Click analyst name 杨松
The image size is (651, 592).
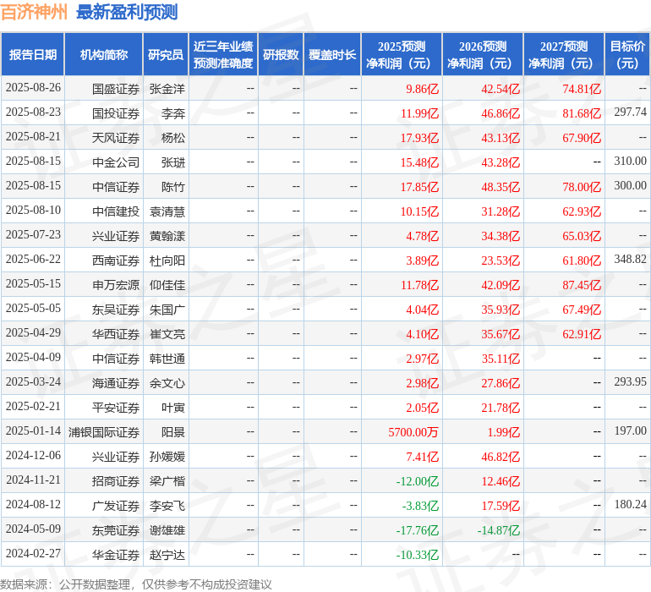click(x=173, y=138)
